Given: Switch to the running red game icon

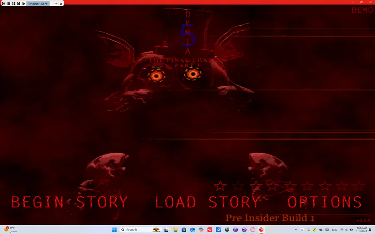Looking at the screenshot, I should point(261,230).
